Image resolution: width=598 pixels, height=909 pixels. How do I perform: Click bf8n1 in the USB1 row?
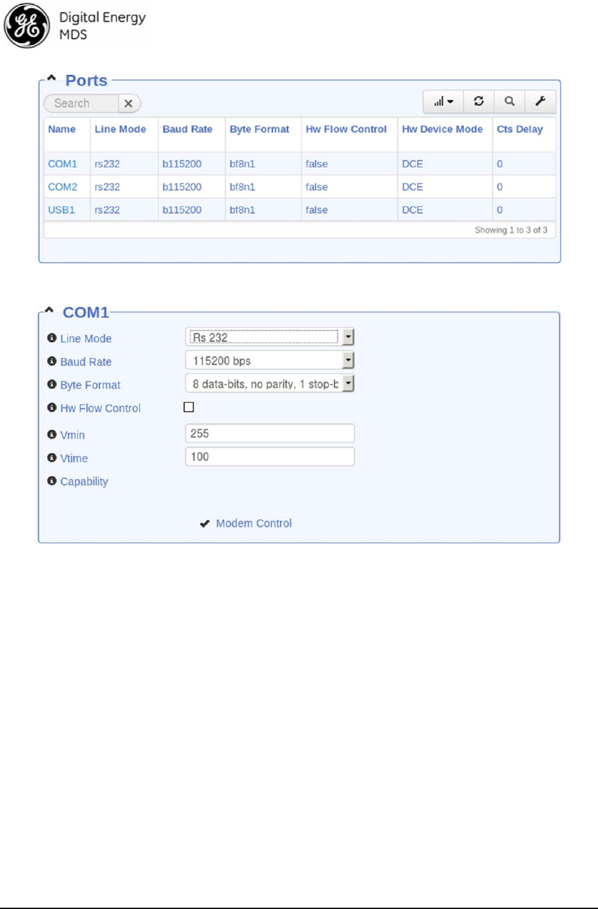point(242,209)
